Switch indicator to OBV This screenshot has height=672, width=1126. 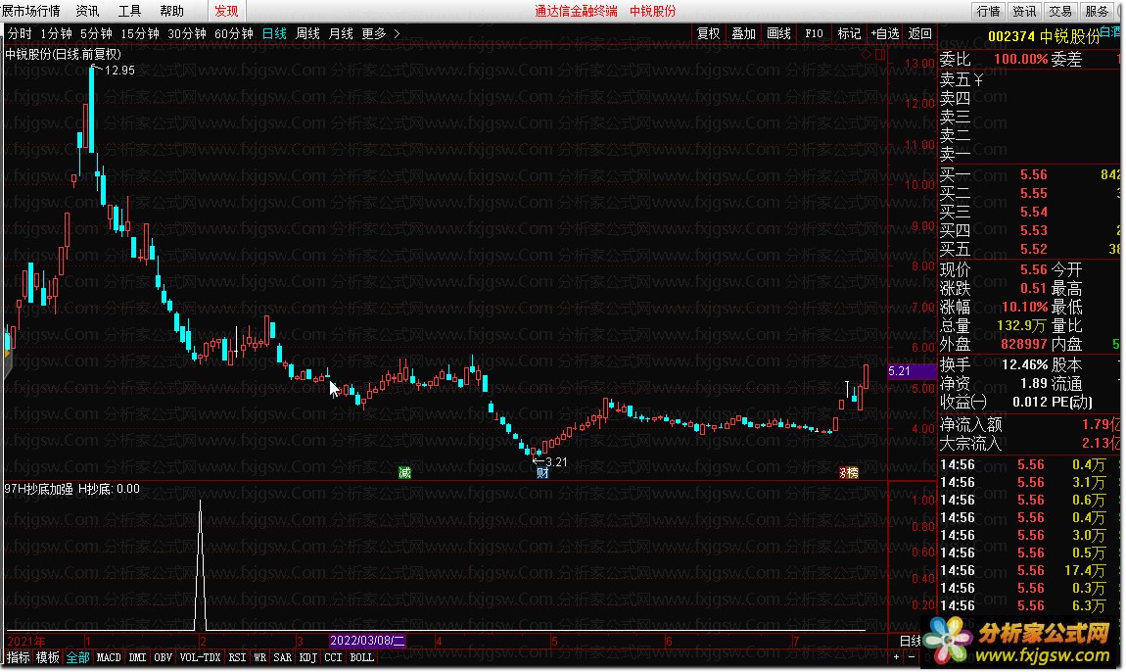click(x=163, y=657)
